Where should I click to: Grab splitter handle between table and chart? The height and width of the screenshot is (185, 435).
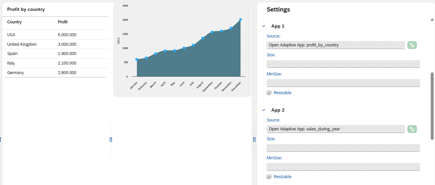(x=111, y=140)
